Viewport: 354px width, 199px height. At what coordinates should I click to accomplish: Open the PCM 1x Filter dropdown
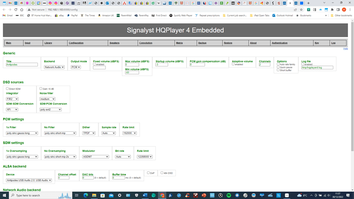pos(22,133)
